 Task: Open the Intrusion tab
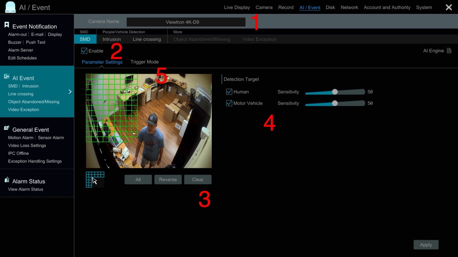click(x=111, y=39)
